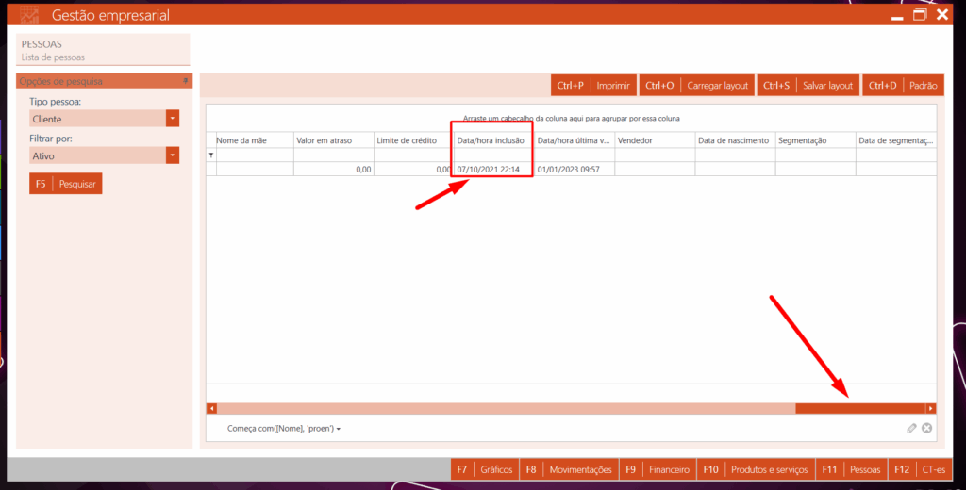Image resolution: width=966 pixels, height=490 pixels.
Task: Sort by the Data/hora inclusão column header
Action: pyautogui.click(x=491, y=140)
